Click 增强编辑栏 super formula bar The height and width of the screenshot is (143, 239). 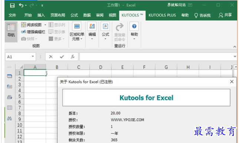click(33, 32)
